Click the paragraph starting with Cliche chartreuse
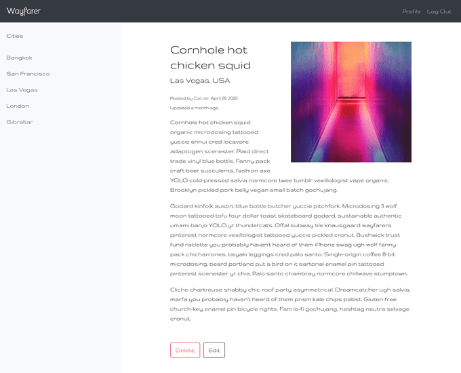 290,305
